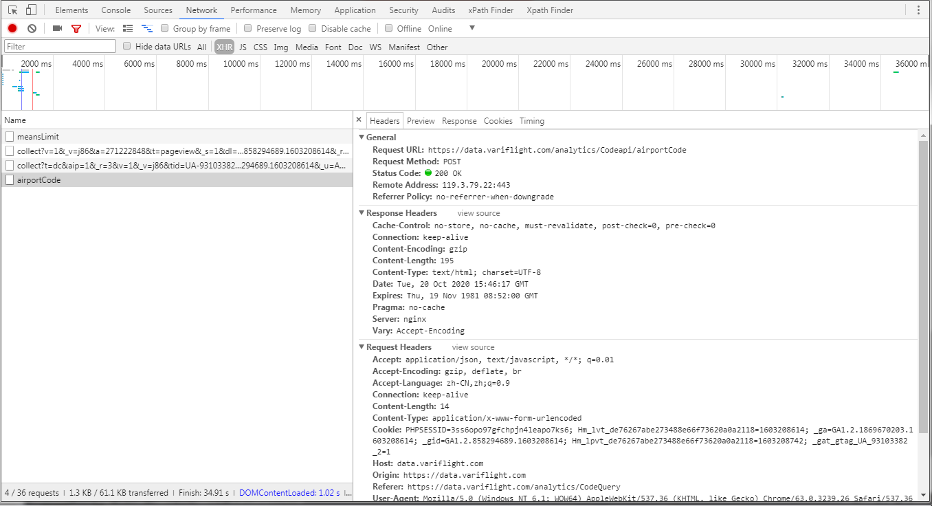
Task: Collapse the Response Headers section
Action: click(x=362, y=213)
